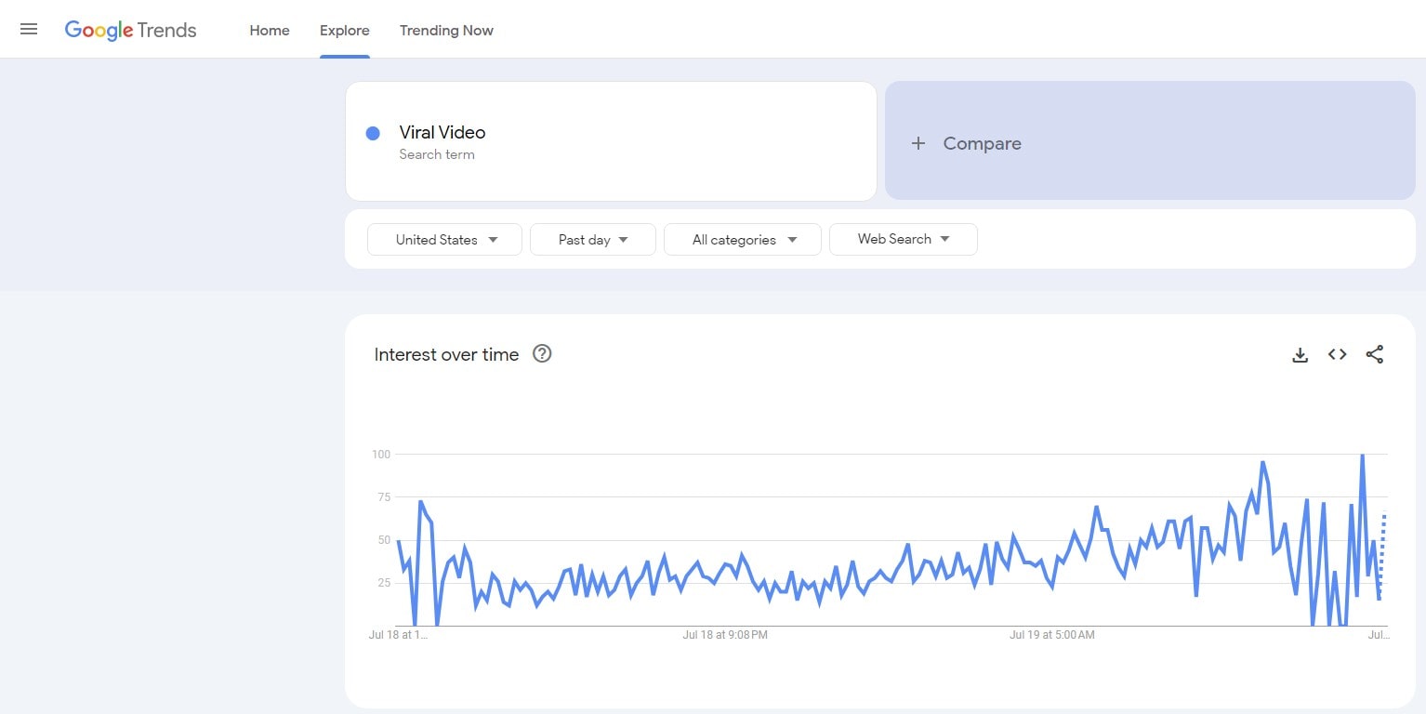Viewport: 1426px width, 714px height.
Task: Open the embed code icon
Action: click(1337, 354)
